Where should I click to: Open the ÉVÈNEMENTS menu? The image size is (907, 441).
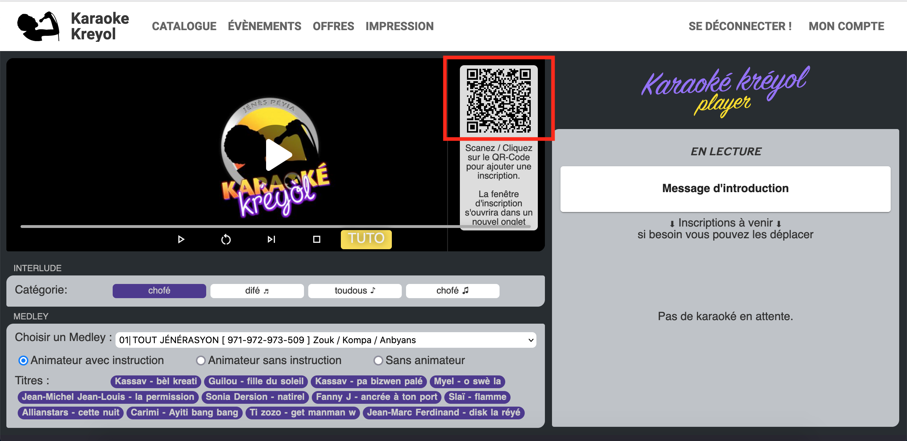pos(265,26)
